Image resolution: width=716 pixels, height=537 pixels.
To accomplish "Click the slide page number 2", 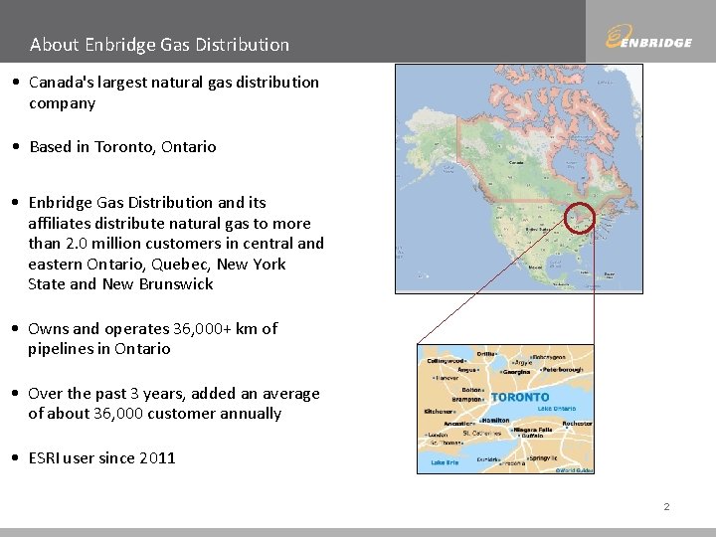I will 666,506.
